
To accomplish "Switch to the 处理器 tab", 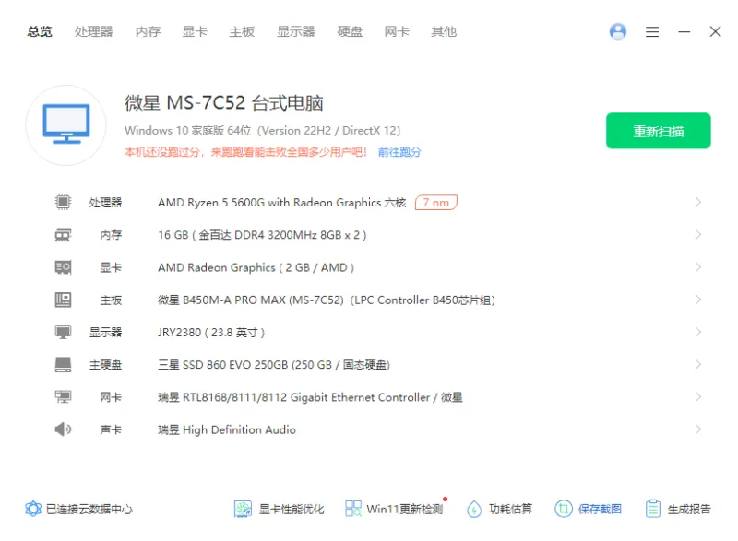I will tap(94, 31).
